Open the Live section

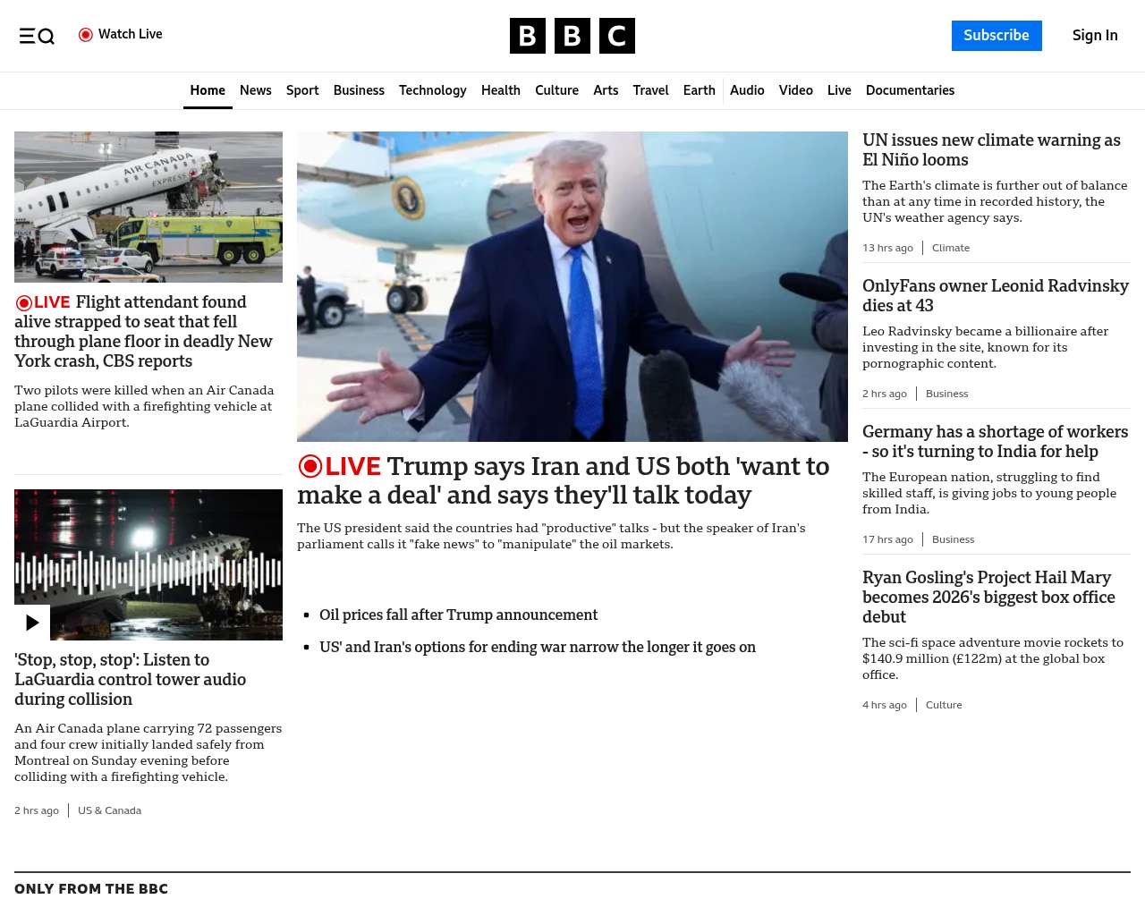pos(839,90)
